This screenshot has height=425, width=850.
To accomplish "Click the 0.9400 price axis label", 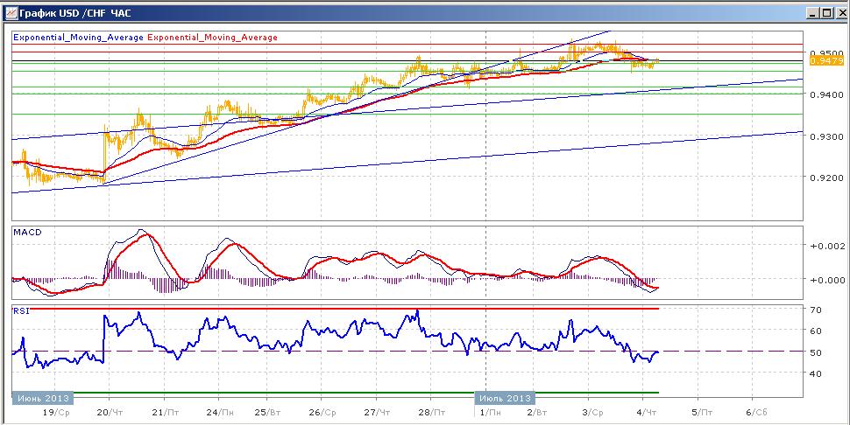I will click(825, 94).
